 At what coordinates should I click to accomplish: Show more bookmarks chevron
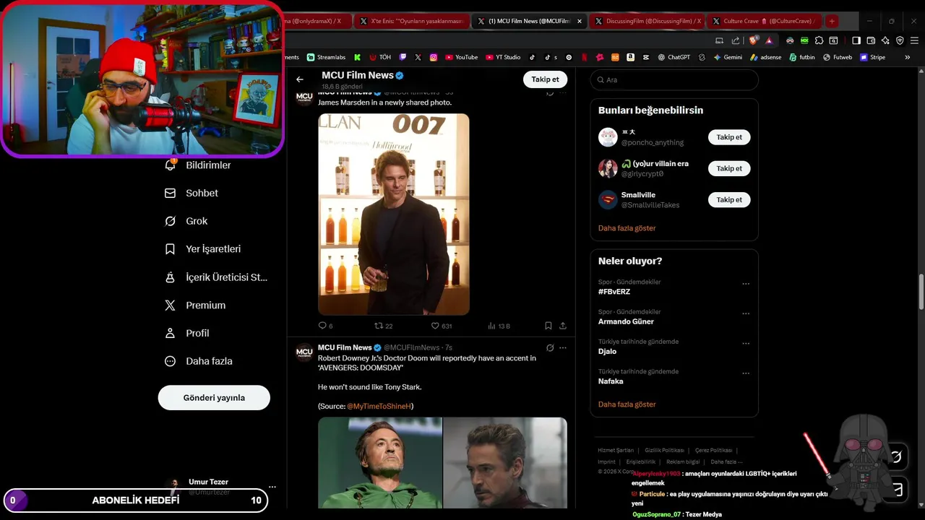pos(908,57)
